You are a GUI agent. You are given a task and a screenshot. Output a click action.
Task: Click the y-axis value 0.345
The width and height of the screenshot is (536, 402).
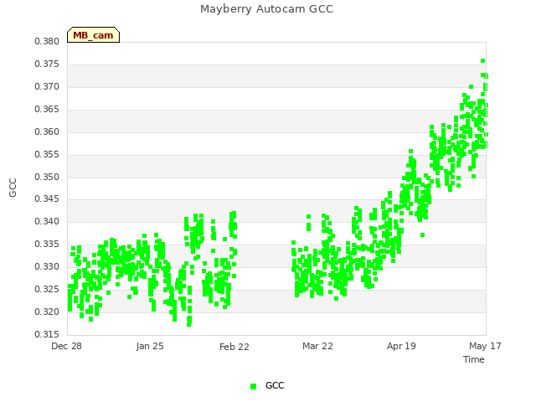click(x=47, y=198)
